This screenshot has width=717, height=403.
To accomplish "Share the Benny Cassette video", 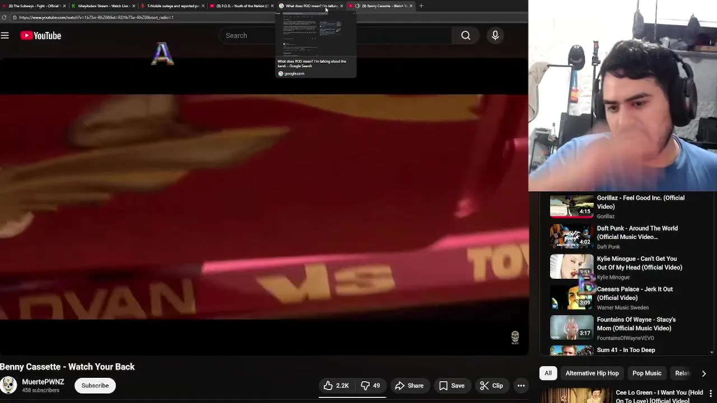I will (409, 386).
